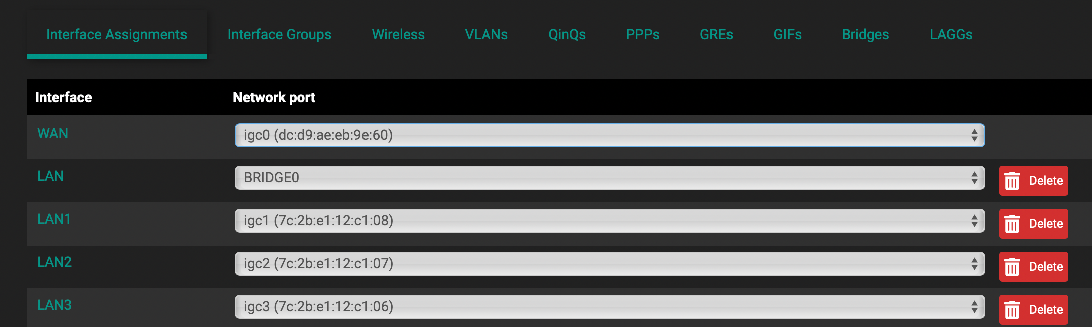Open the WAN interface link
Viewport: 1092px width, 327px height.
(53, 133)
